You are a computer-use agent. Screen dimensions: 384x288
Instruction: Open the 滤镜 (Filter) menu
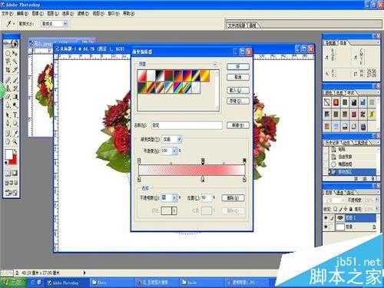tap(83, 13)
